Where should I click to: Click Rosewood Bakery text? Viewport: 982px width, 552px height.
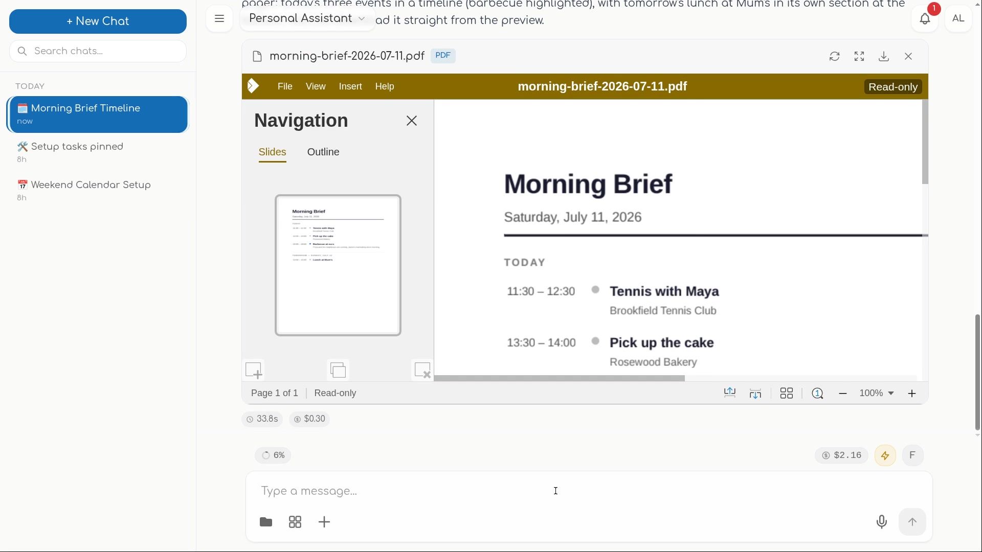point(653,362)
